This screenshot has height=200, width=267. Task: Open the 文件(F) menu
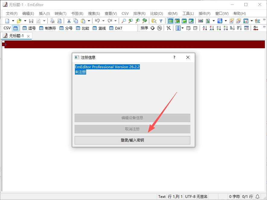[12, 14]
